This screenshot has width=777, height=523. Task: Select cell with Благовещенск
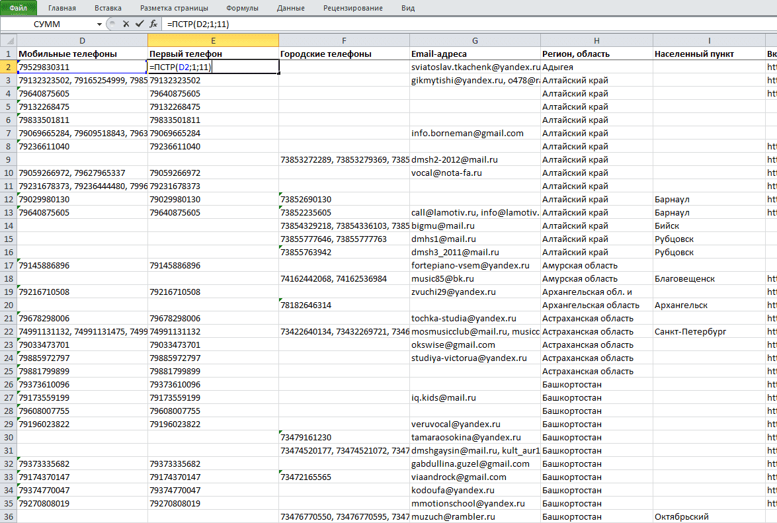point(709,279)
